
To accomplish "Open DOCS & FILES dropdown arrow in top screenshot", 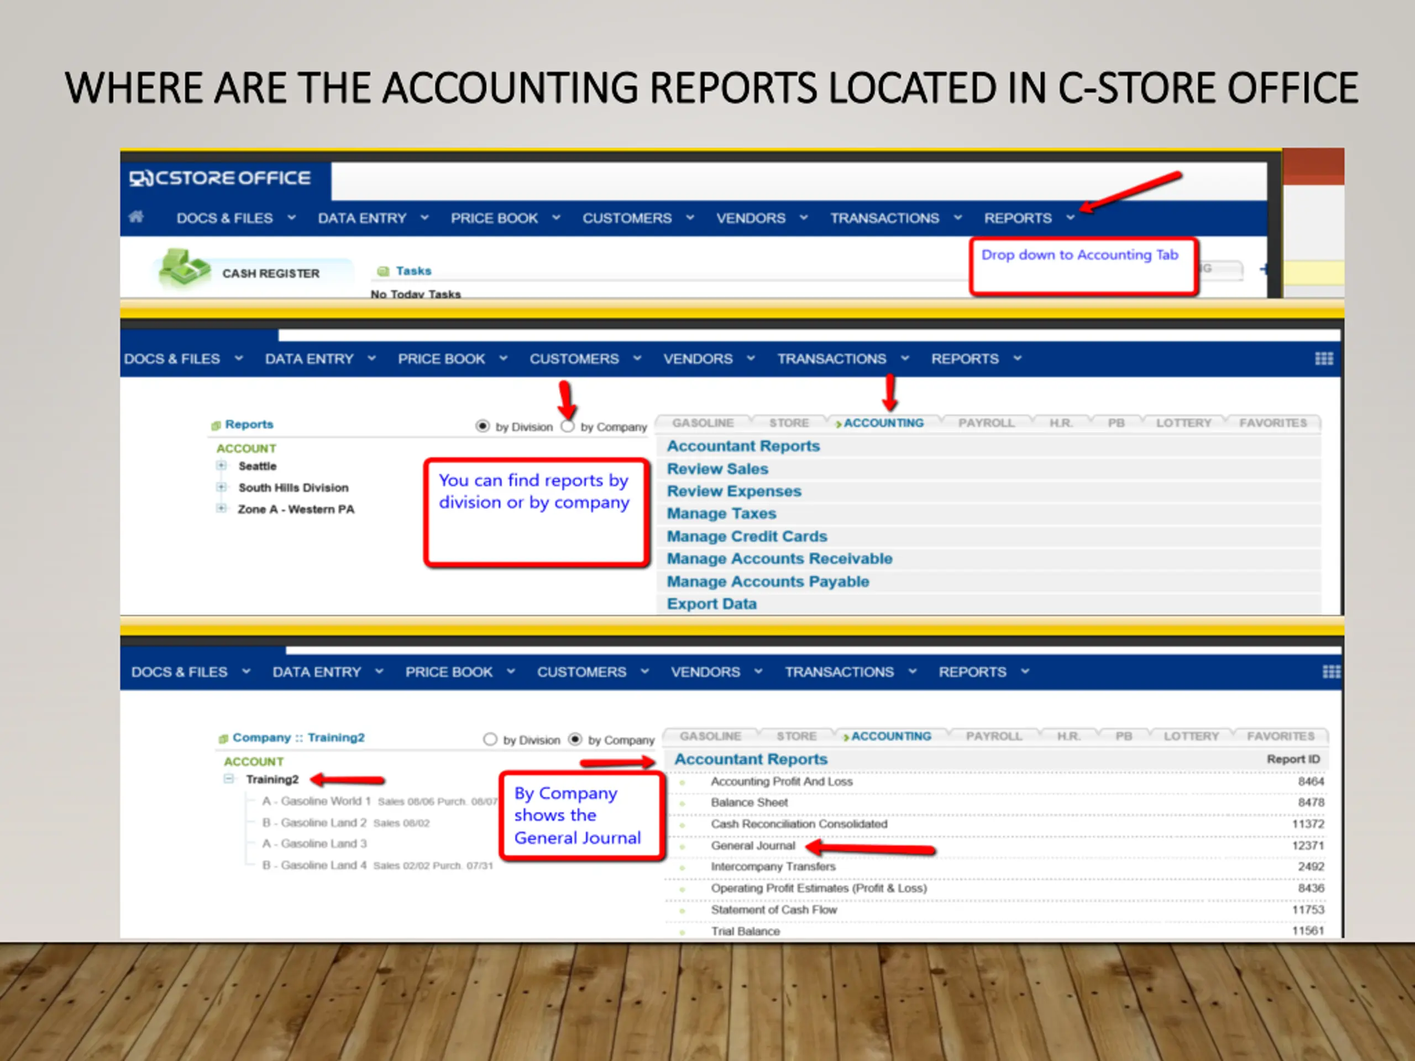I will [x=292, y=218].
